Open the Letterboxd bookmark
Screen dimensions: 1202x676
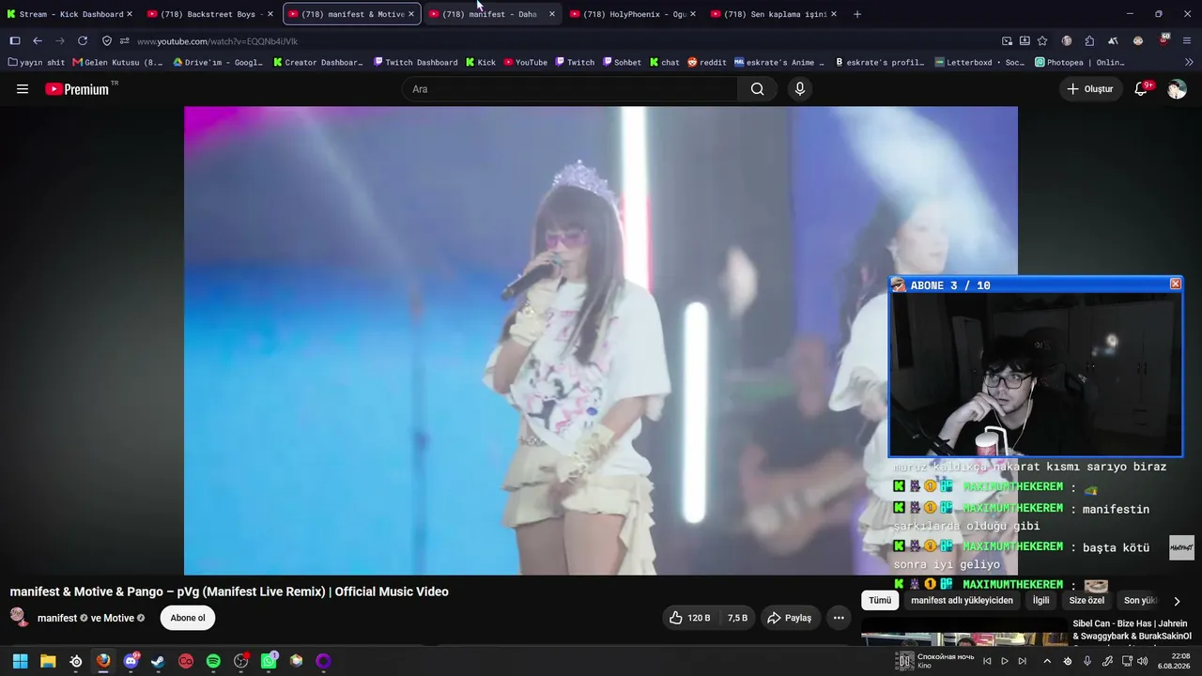pyautogui.click(x=979, y=62)
